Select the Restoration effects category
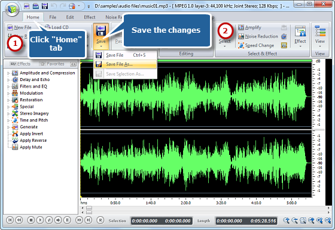The image size is (335, 230). [x=31, y=100]
